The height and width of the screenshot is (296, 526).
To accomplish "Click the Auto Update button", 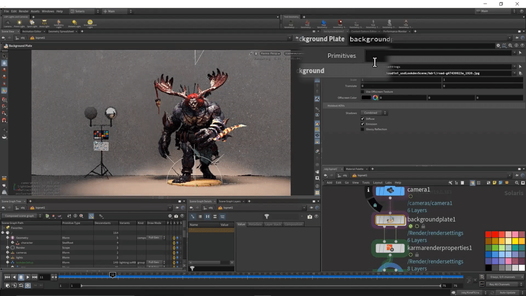I will pos(508,292).
